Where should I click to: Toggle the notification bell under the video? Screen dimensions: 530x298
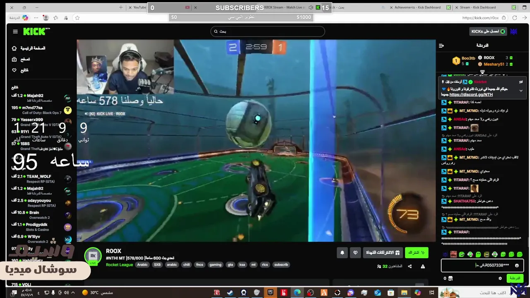342,252
